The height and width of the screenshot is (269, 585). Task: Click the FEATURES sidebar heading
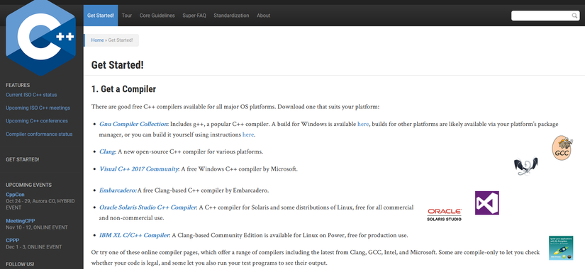click(x=18, y=85)
